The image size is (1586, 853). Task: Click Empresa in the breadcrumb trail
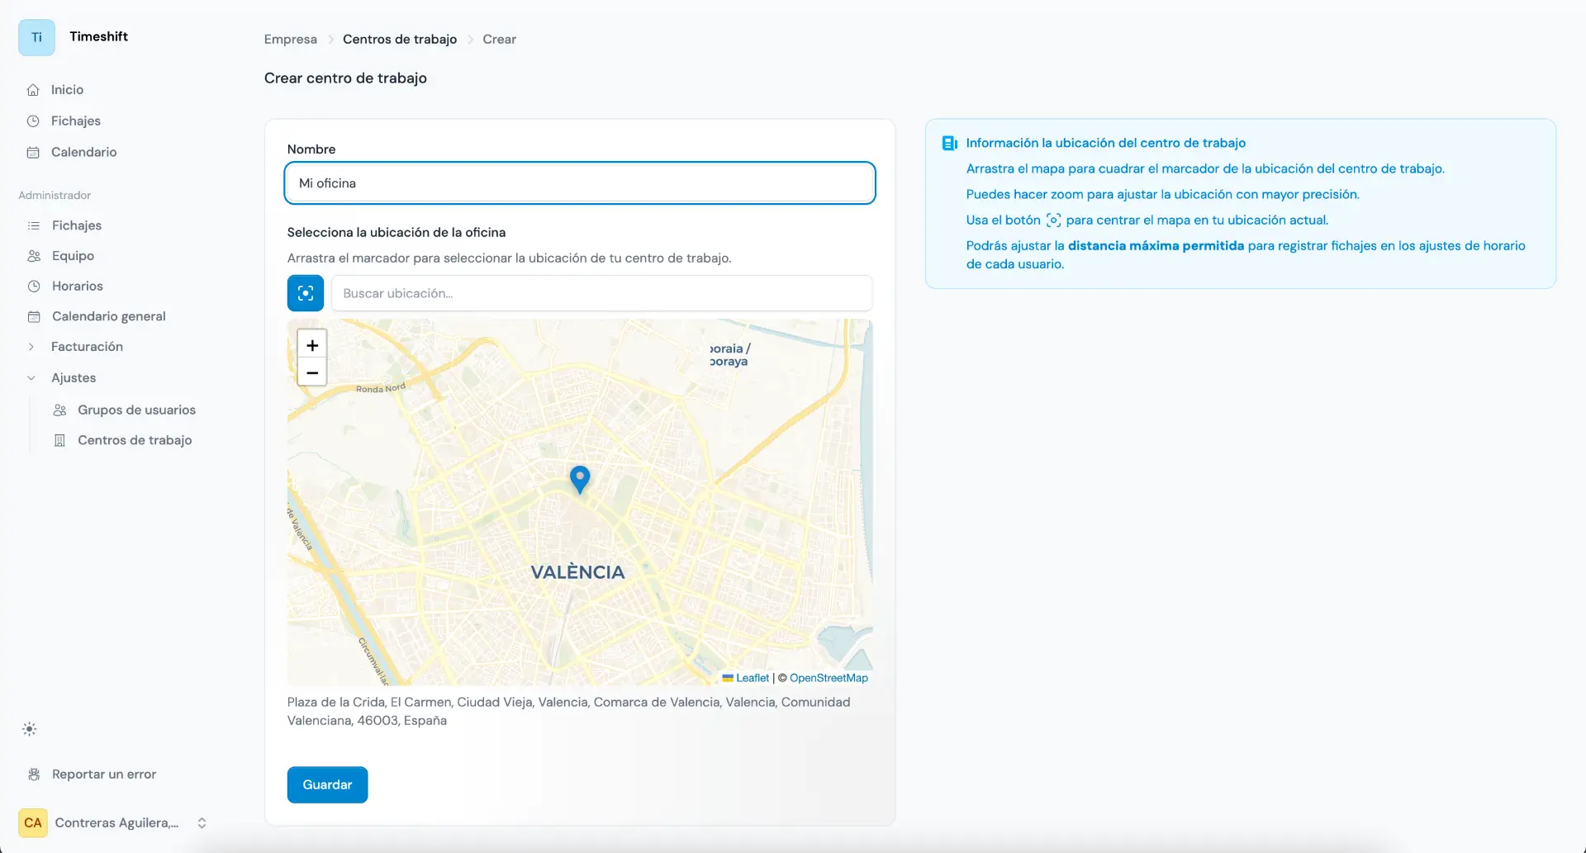tap(290, 39)
